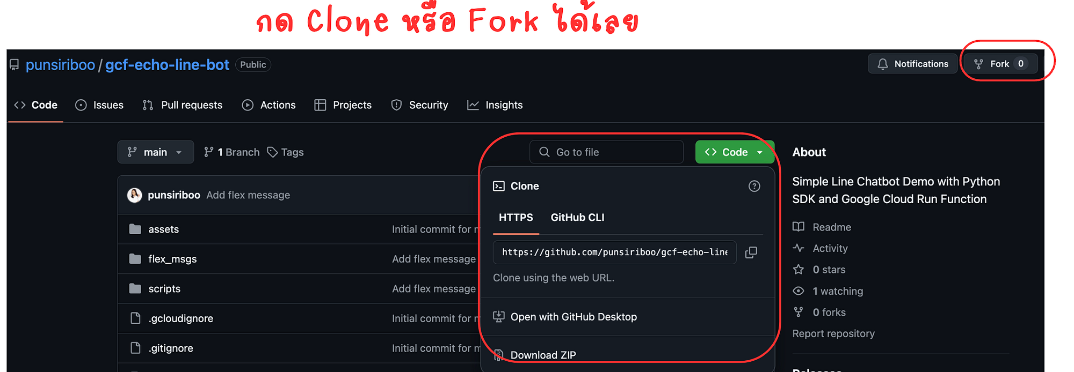
Task: Switch to the GitHub CLI tab
Action: (577, 218)
